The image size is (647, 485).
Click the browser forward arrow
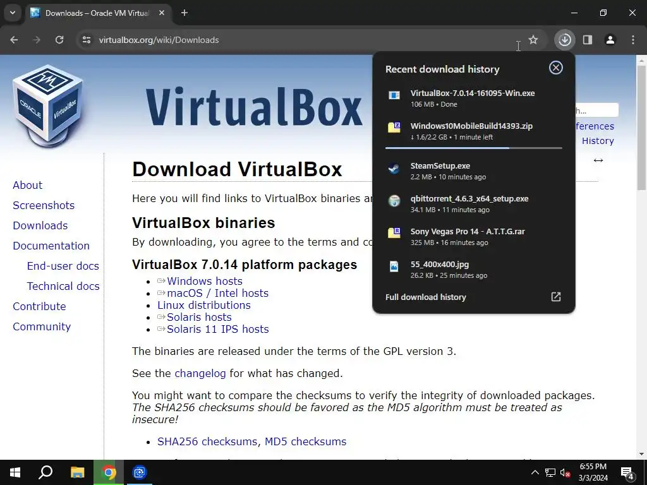37,40
